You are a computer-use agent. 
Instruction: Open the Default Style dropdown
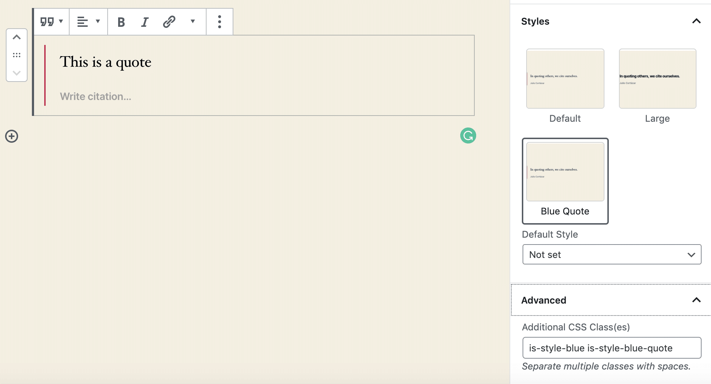click(611, 254)
